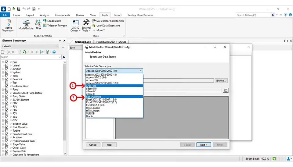The height and width of the screenshot is (167, 293).
Task: Select CAD Files from the data source list
Action: [x=114, y=86]
